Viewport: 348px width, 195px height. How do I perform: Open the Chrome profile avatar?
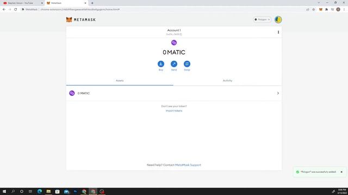click(x=338, y=10)
